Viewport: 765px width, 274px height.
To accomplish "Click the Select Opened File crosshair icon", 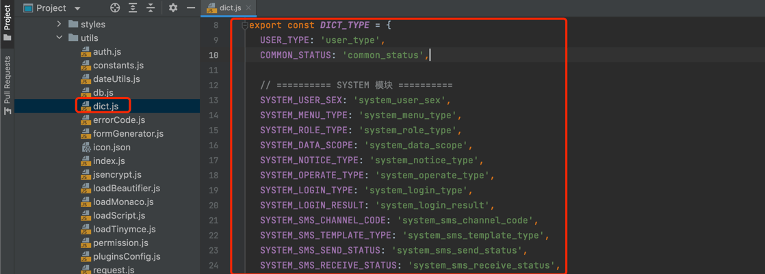I will pos(115,8).
